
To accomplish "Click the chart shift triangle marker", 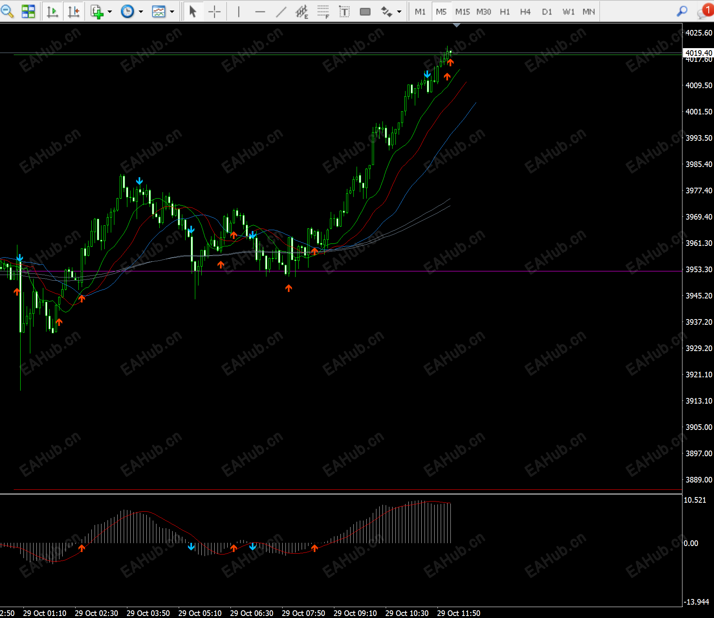I will pyautogui.click(x=457, y=25).
